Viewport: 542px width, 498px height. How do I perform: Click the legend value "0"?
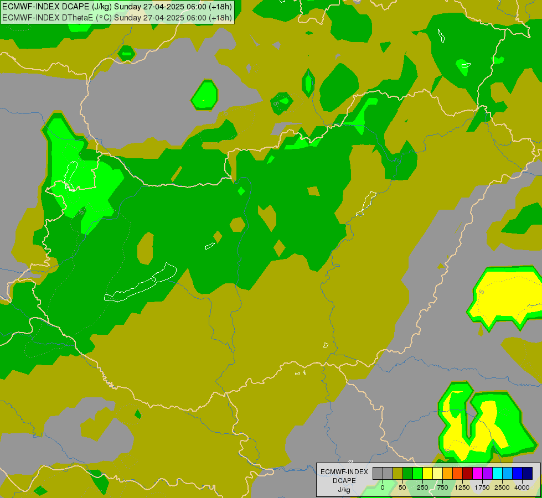[x=383, y=487]
